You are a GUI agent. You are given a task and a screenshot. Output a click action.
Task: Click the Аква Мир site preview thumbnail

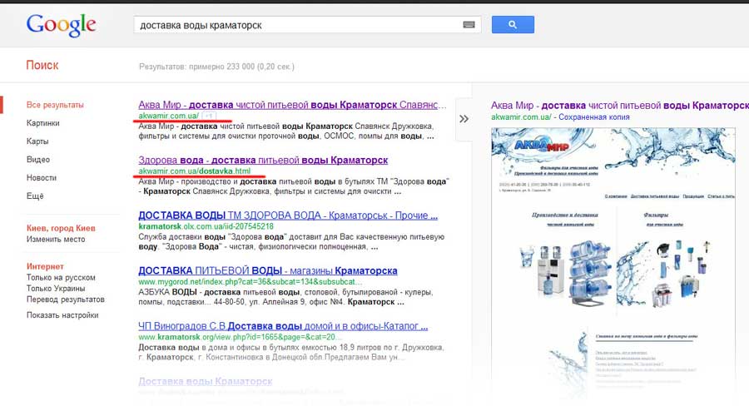(613, 260)
